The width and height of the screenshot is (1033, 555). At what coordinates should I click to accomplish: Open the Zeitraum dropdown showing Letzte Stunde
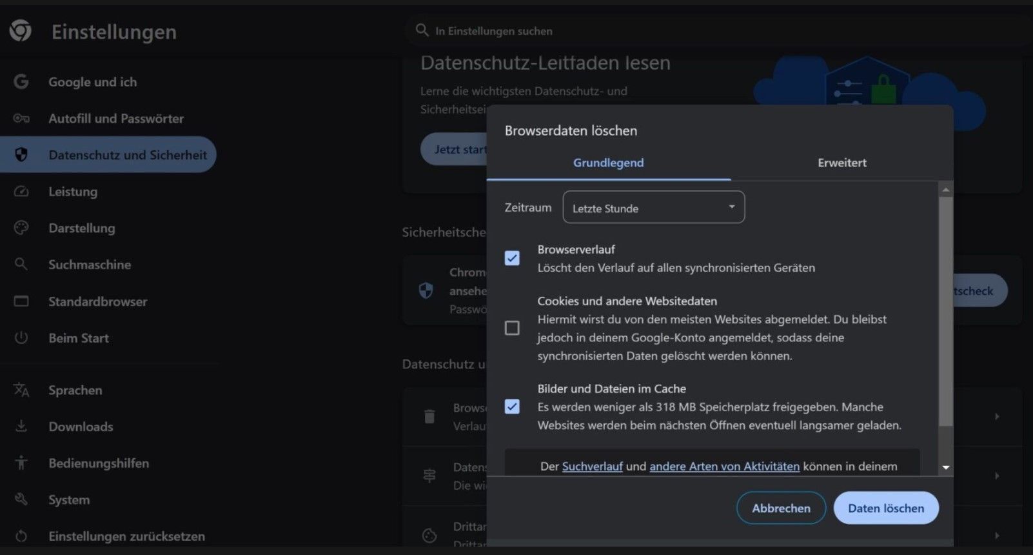pyautogui.click(x=654, y=207)
